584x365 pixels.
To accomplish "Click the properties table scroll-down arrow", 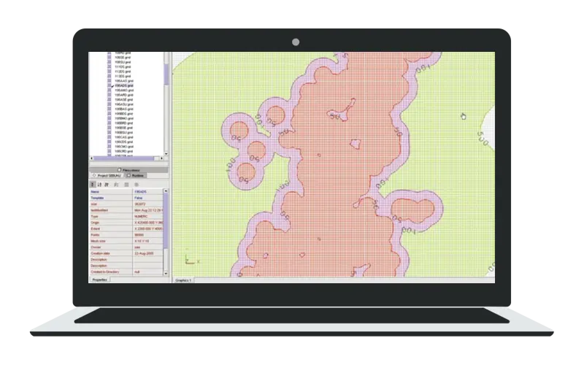I will 166,273.
